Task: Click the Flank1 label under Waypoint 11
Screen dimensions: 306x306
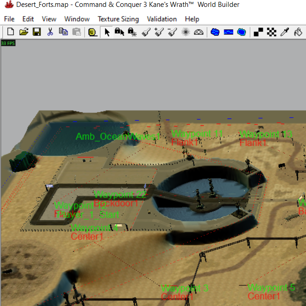Action: (x=185, y=142)
